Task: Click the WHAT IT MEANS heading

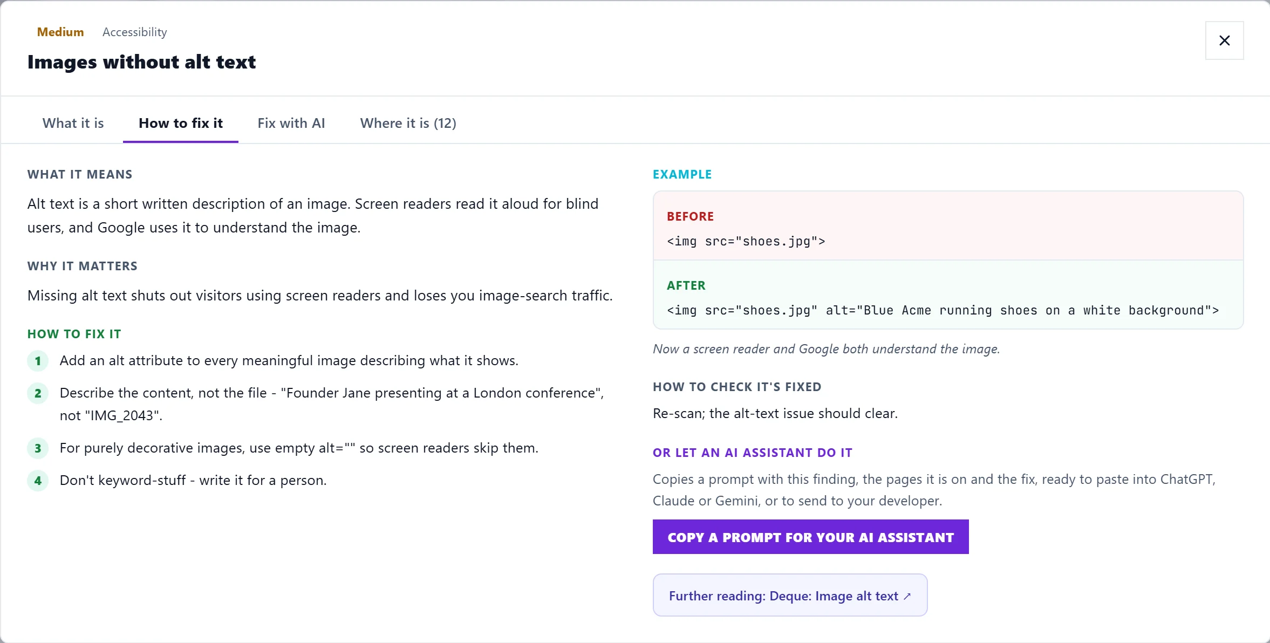Action: [x=80, y=174]
